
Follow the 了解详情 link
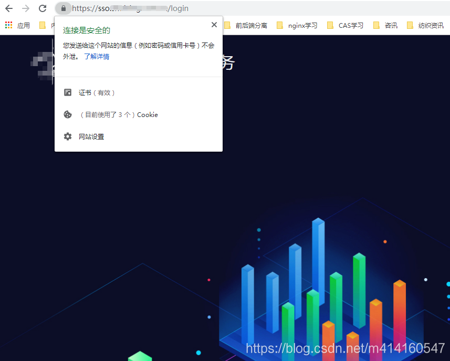tap(97, 57)
